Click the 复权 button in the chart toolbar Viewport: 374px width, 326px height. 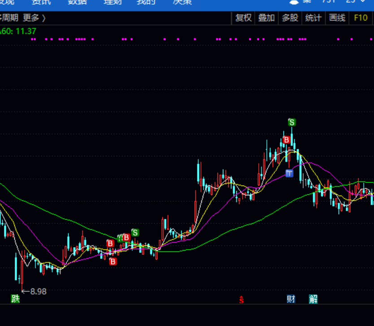pos(244,18)
